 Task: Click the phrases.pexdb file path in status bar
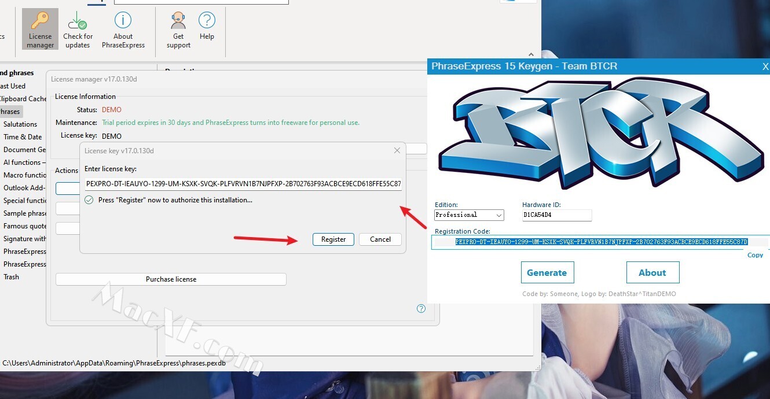114,363
